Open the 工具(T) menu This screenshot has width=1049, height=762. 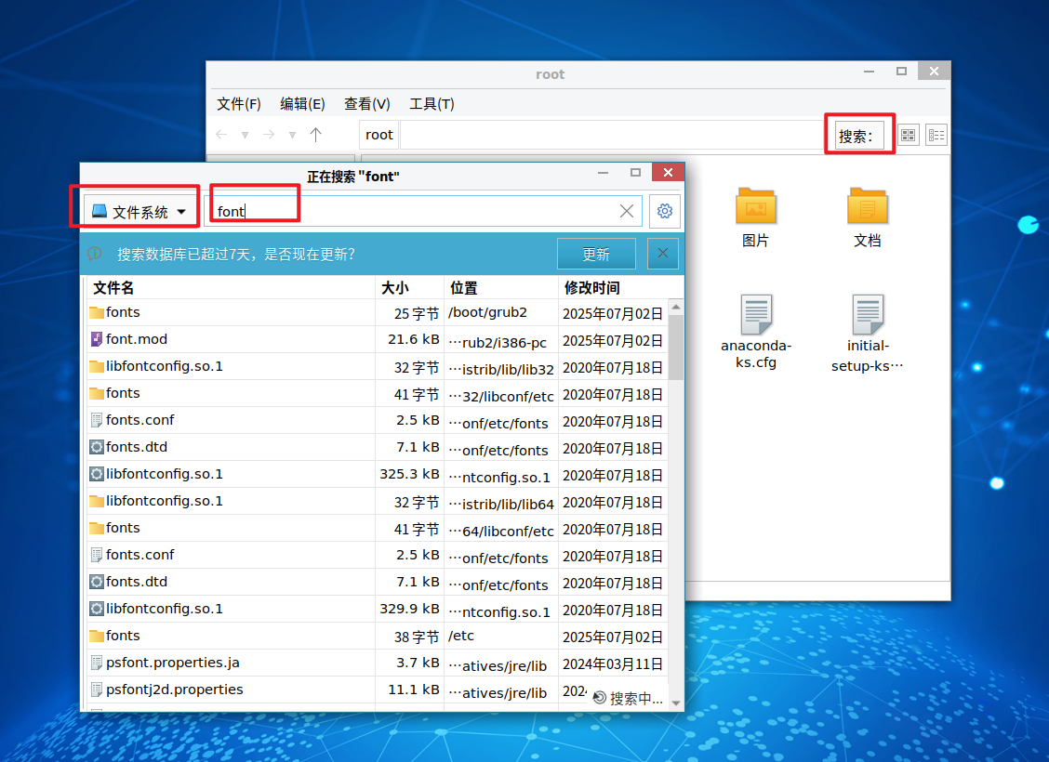click(432, 104)
